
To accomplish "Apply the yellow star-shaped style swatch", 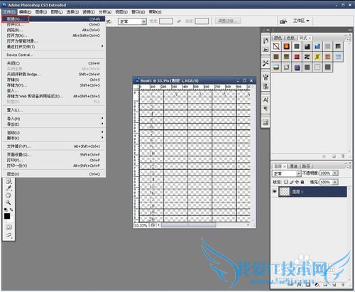I will pyautogui.click(x=317, y=57).
